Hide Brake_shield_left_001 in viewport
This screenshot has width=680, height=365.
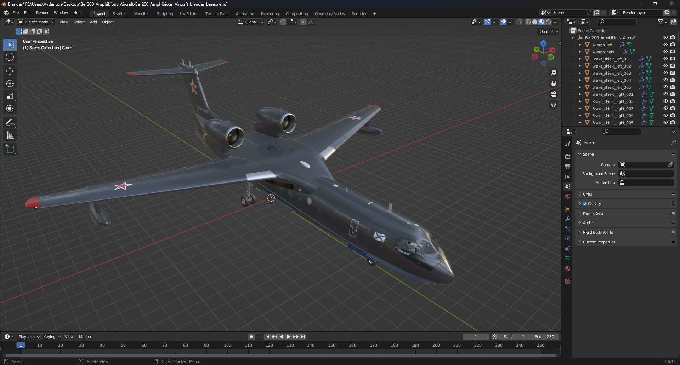(665, 59)
